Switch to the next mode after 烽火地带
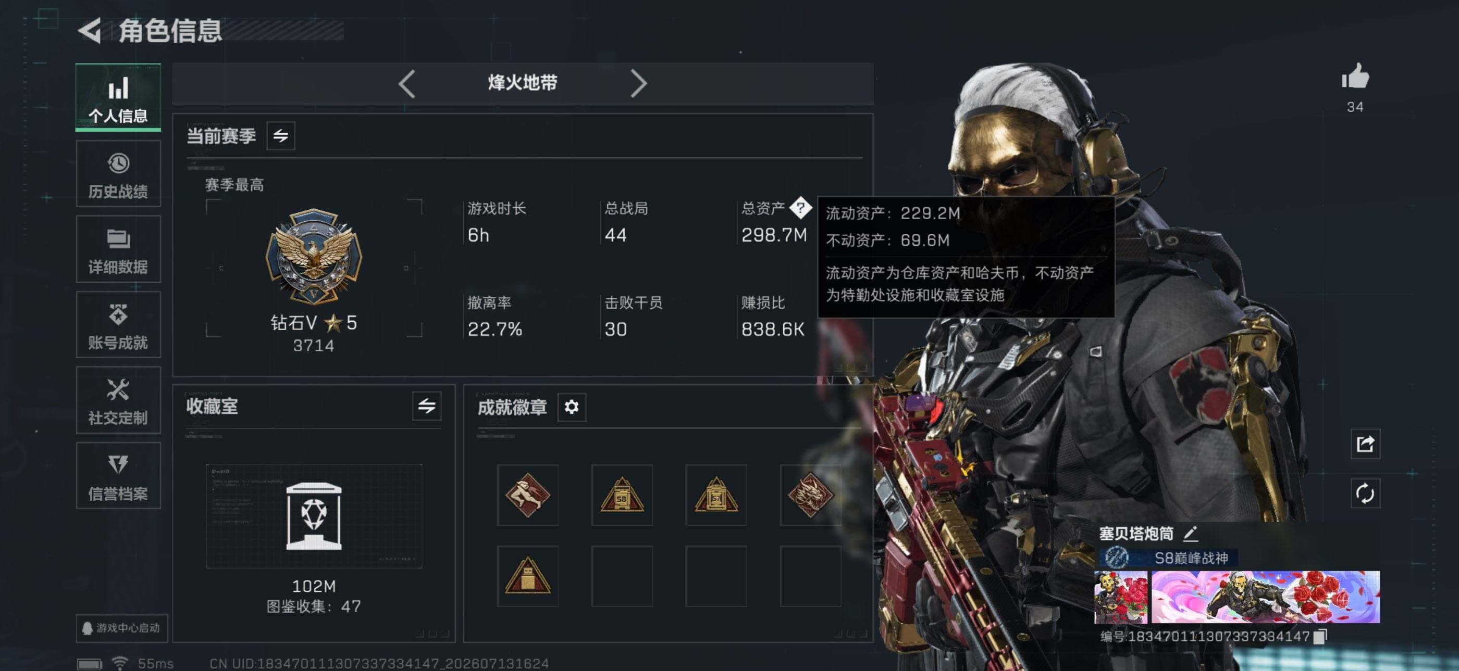The width and height of the screenshot is (1459, 671). click(x=638, y=84)
